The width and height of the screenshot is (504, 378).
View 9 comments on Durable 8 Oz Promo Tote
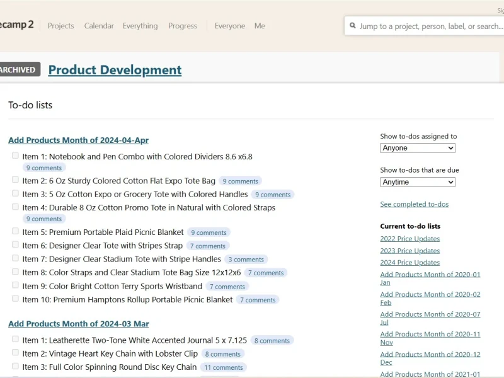[x=44, y=219]
